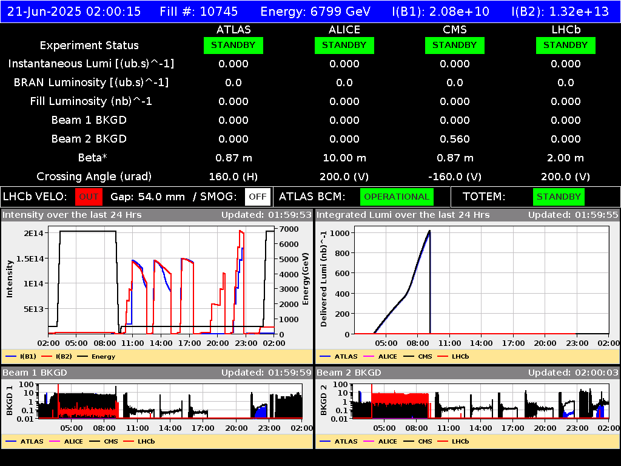The width and height of the screenshot is (621, 466).
Task: Click the I(B1) legend entry in Intensity chart
Action: pyautogui.click(x=21, y=357)
